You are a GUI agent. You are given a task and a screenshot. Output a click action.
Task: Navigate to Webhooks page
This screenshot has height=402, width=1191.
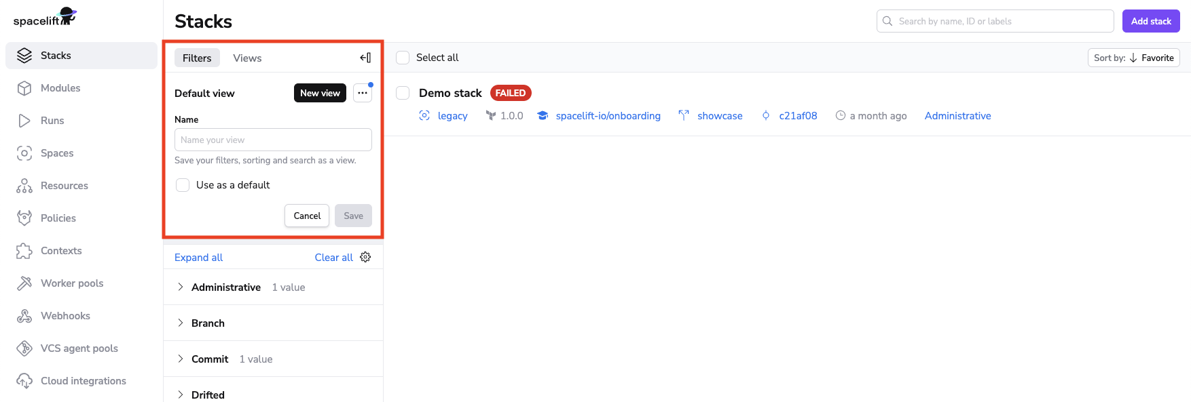point(65,316)
